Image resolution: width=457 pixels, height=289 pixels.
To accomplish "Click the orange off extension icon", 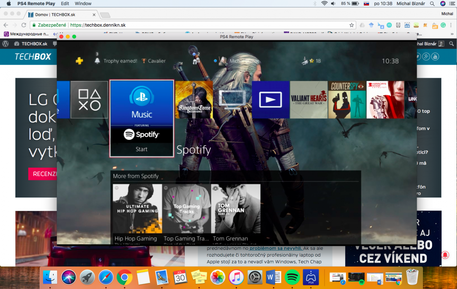I will (435, 25).
